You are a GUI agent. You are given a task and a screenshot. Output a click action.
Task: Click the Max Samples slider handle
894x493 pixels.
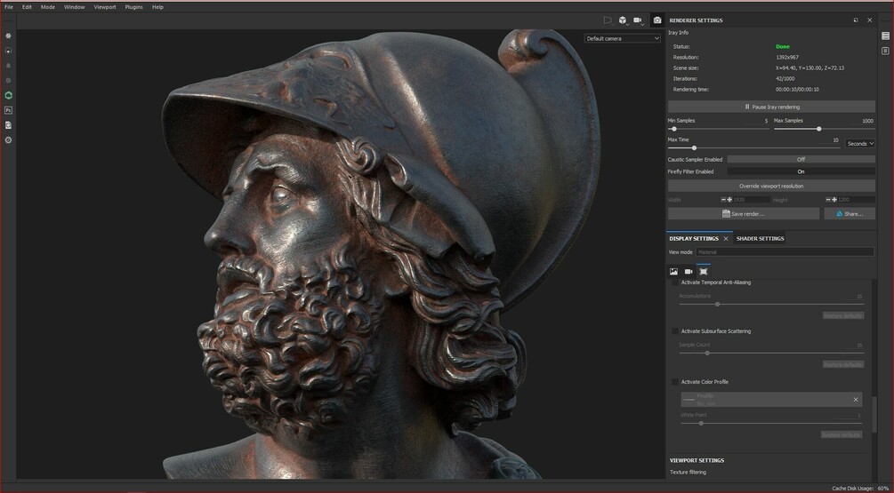818,129
